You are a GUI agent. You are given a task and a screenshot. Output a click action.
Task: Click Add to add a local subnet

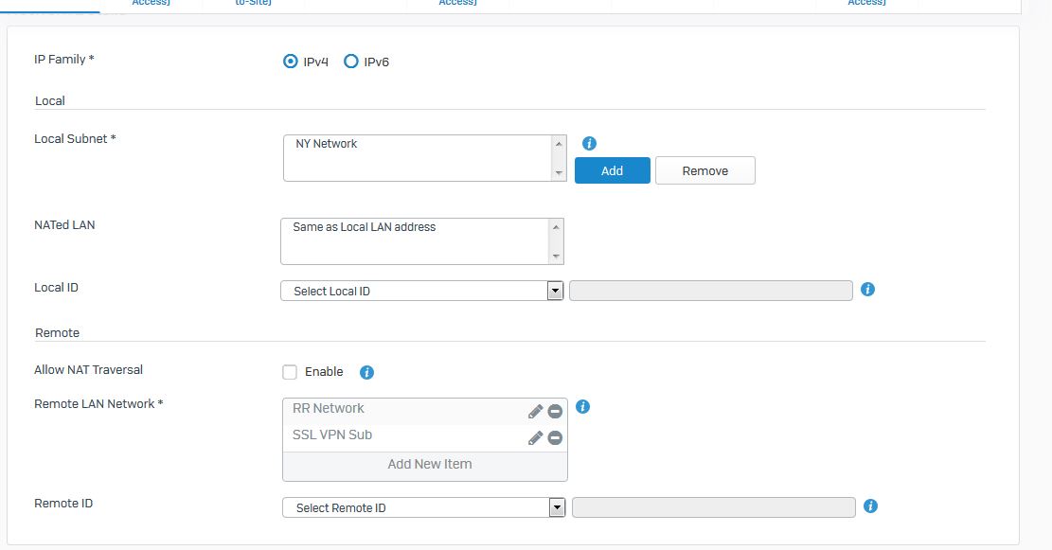point(612,170)
